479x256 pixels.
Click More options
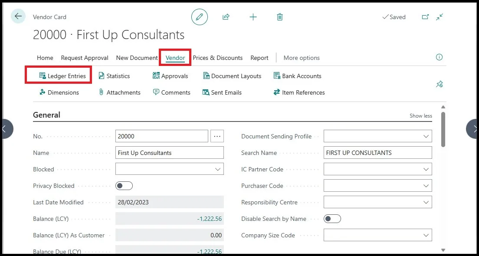[302, 58]
